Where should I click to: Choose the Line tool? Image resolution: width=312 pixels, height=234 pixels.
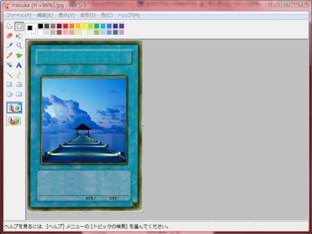click(9, 75)
